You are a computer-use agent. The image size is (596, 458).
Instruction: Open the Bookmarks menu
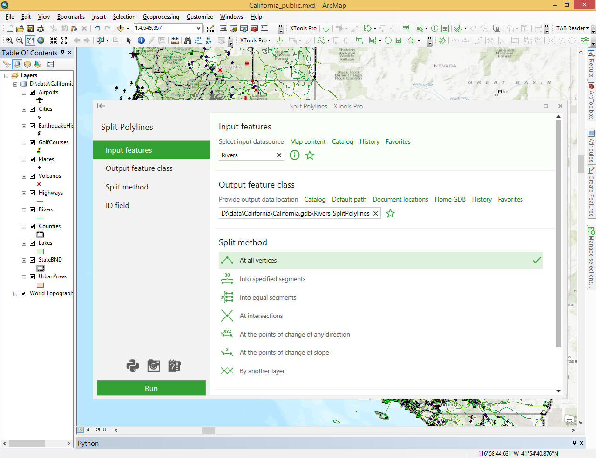tap(71, 17)
